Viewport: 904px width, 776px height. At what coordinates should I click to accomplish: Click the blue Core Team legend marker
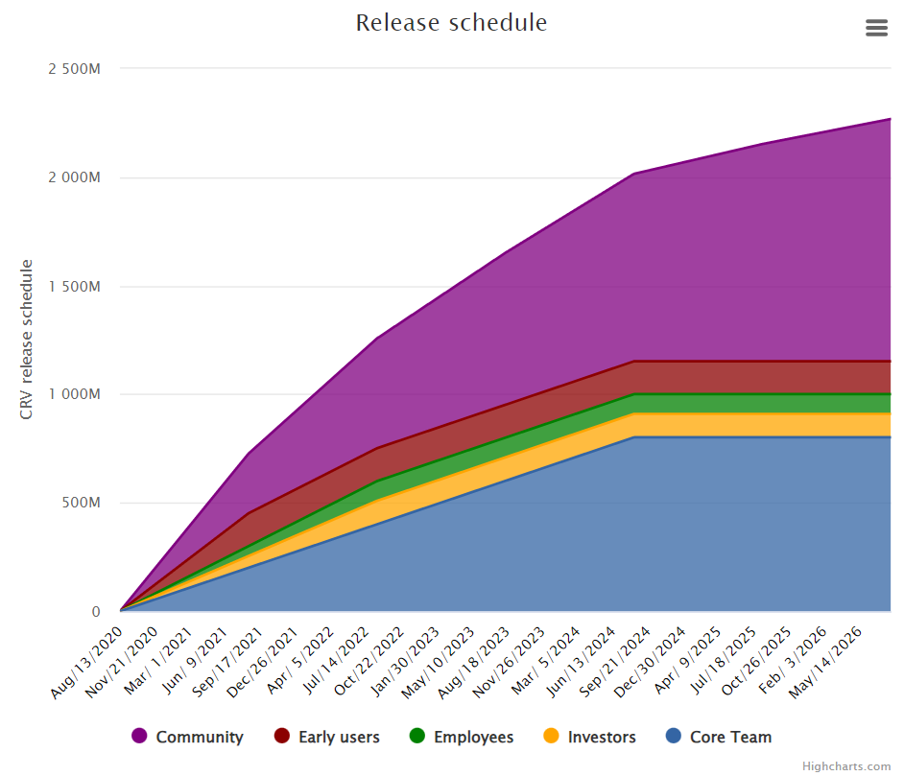pos(674,736)
